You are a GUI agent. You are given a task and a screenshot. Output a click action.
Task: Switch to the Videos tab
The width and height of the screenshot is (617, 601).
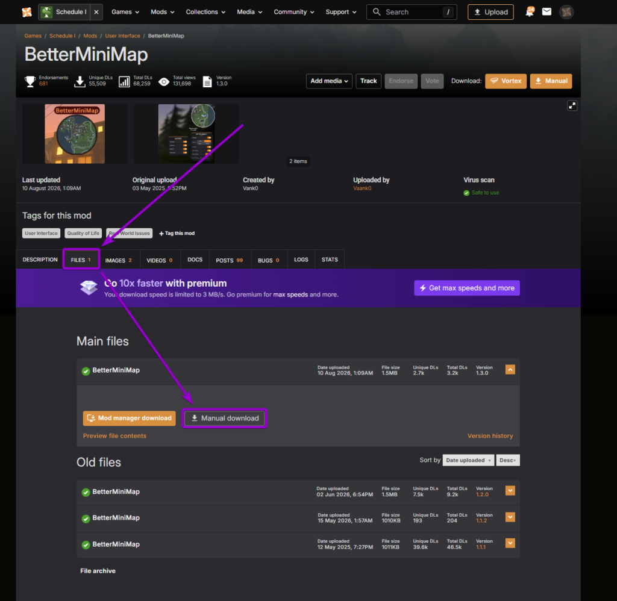click(x=160, y=260)
